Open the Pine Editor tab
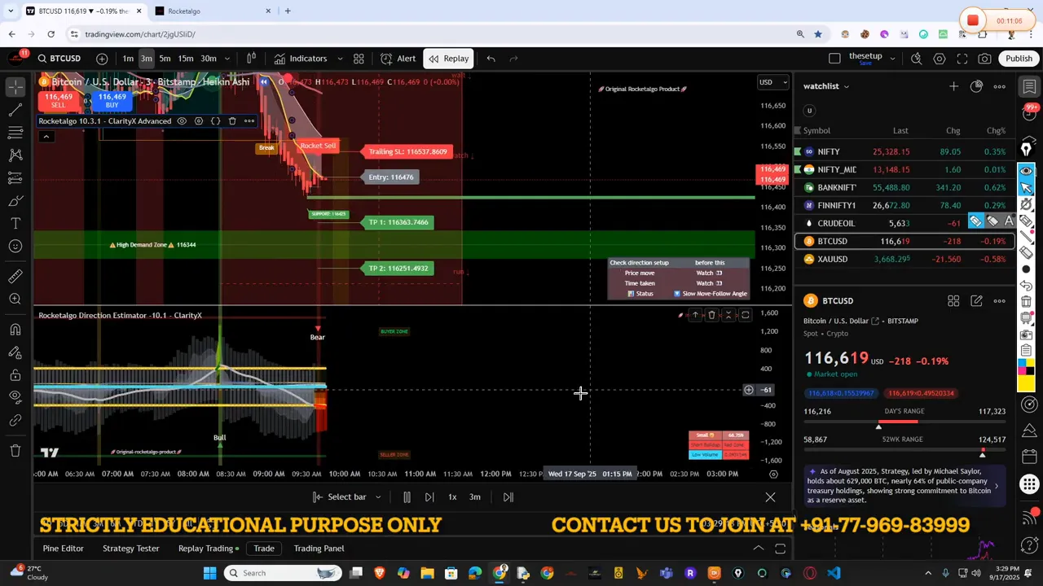Image resolution: width=1043 pixels, height=586 pixels. point(63,549)
